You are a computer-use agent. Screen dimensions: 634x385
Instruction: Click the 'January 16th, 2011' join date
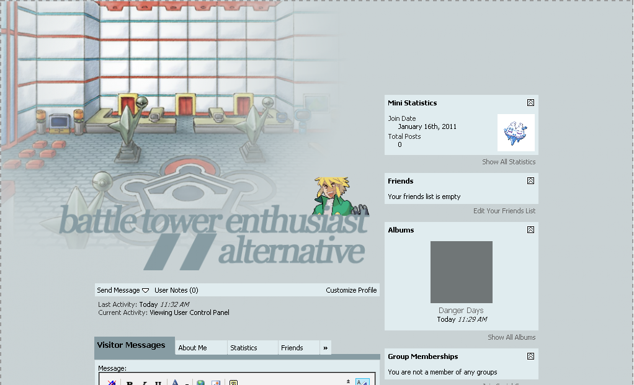click(x=427, y=126)
